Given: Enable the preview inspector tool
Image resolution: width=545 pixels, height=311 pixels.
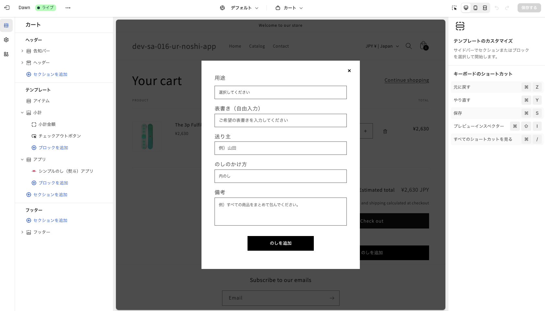Looking at the screenshot, I should click(x=454, y=7).
